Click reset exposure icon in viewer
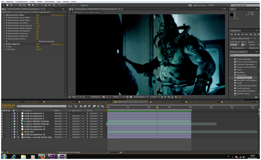This screenshot has height=160, width=261. (176, 97)
